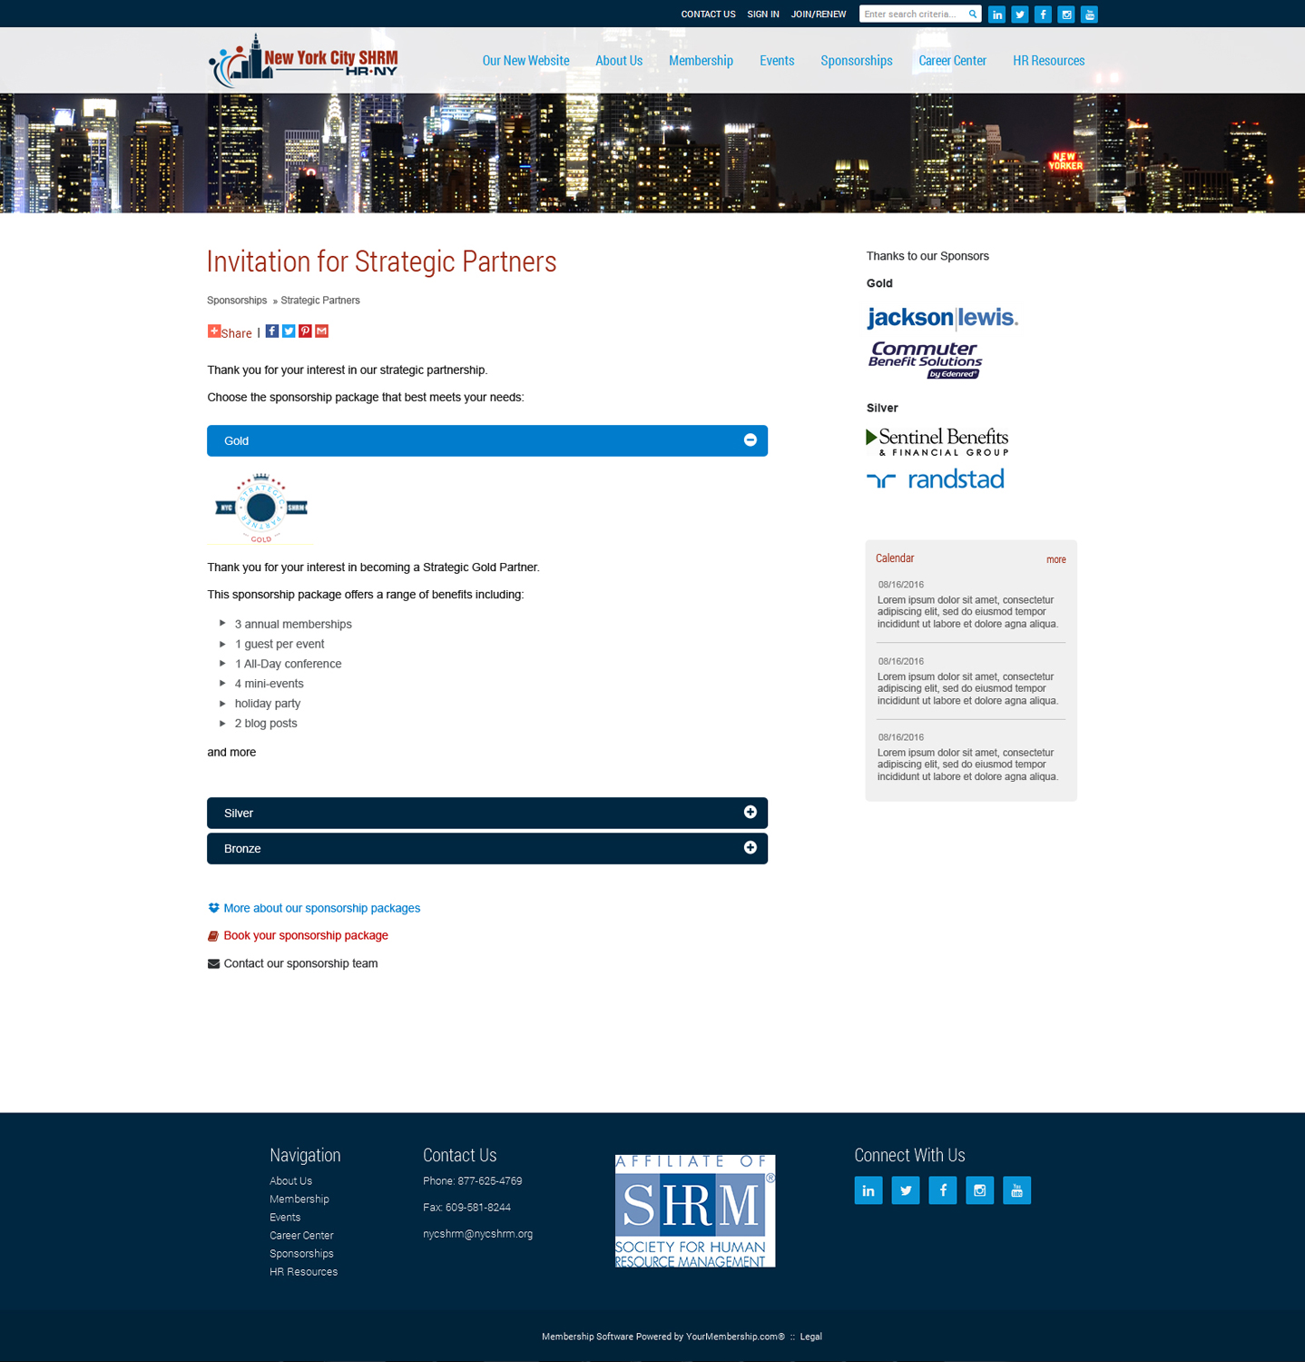This screenshot has width=1305, height=1362.
Task: Click JOIN/RENEW in the top bar
Action: point(819,15)
